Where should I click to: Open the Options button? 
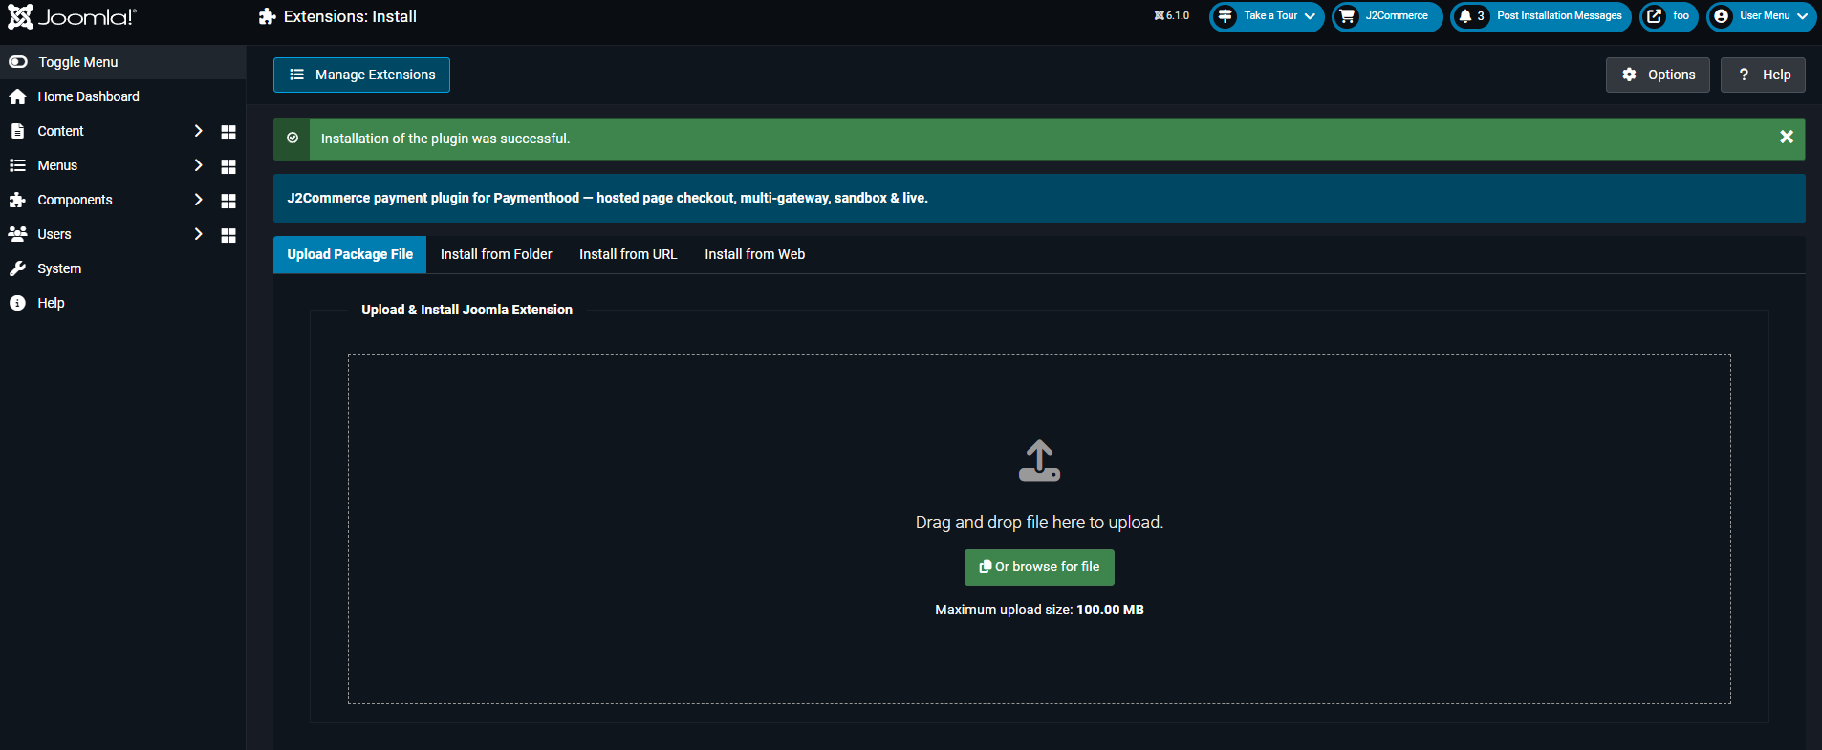(1658, 75)
